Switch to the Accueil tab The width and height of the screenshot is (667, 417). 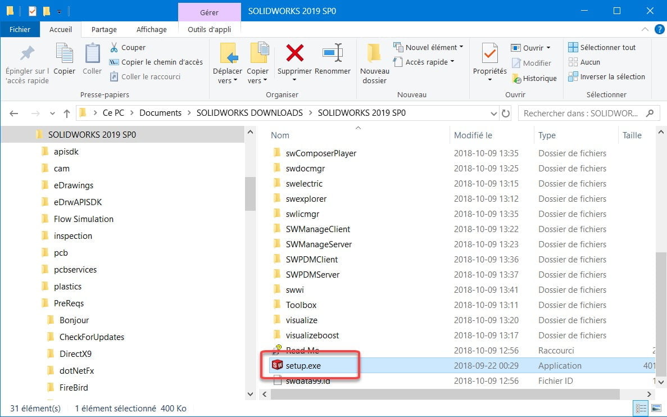[x=61, y=29]
